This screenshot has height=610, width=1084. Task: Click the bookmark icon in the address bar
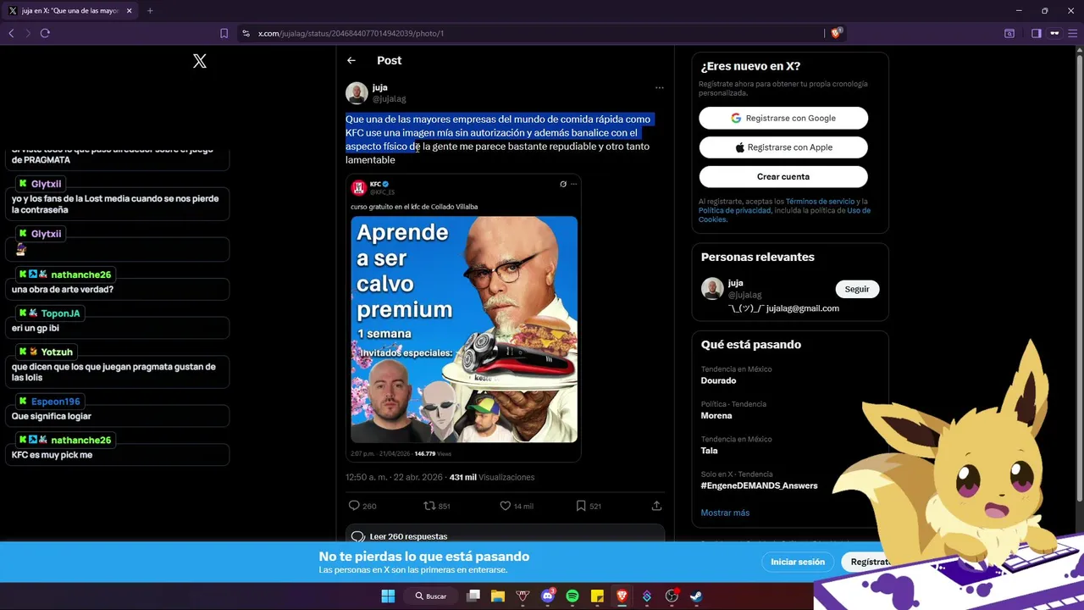(224, 33)
